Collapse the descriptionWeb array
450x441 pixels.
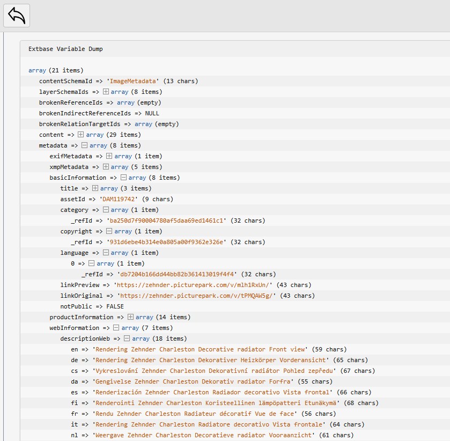(x=127, y=339)
